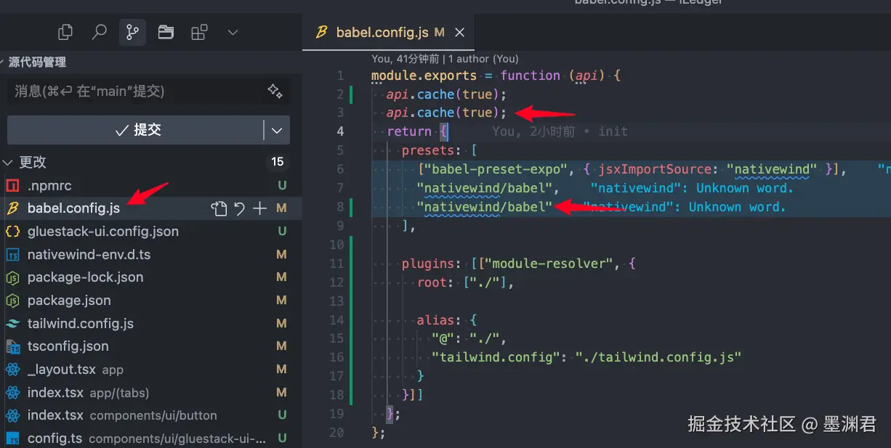Open the Search view icon
The width and height of the screenshot is (891, 448).
pos(100,32)
